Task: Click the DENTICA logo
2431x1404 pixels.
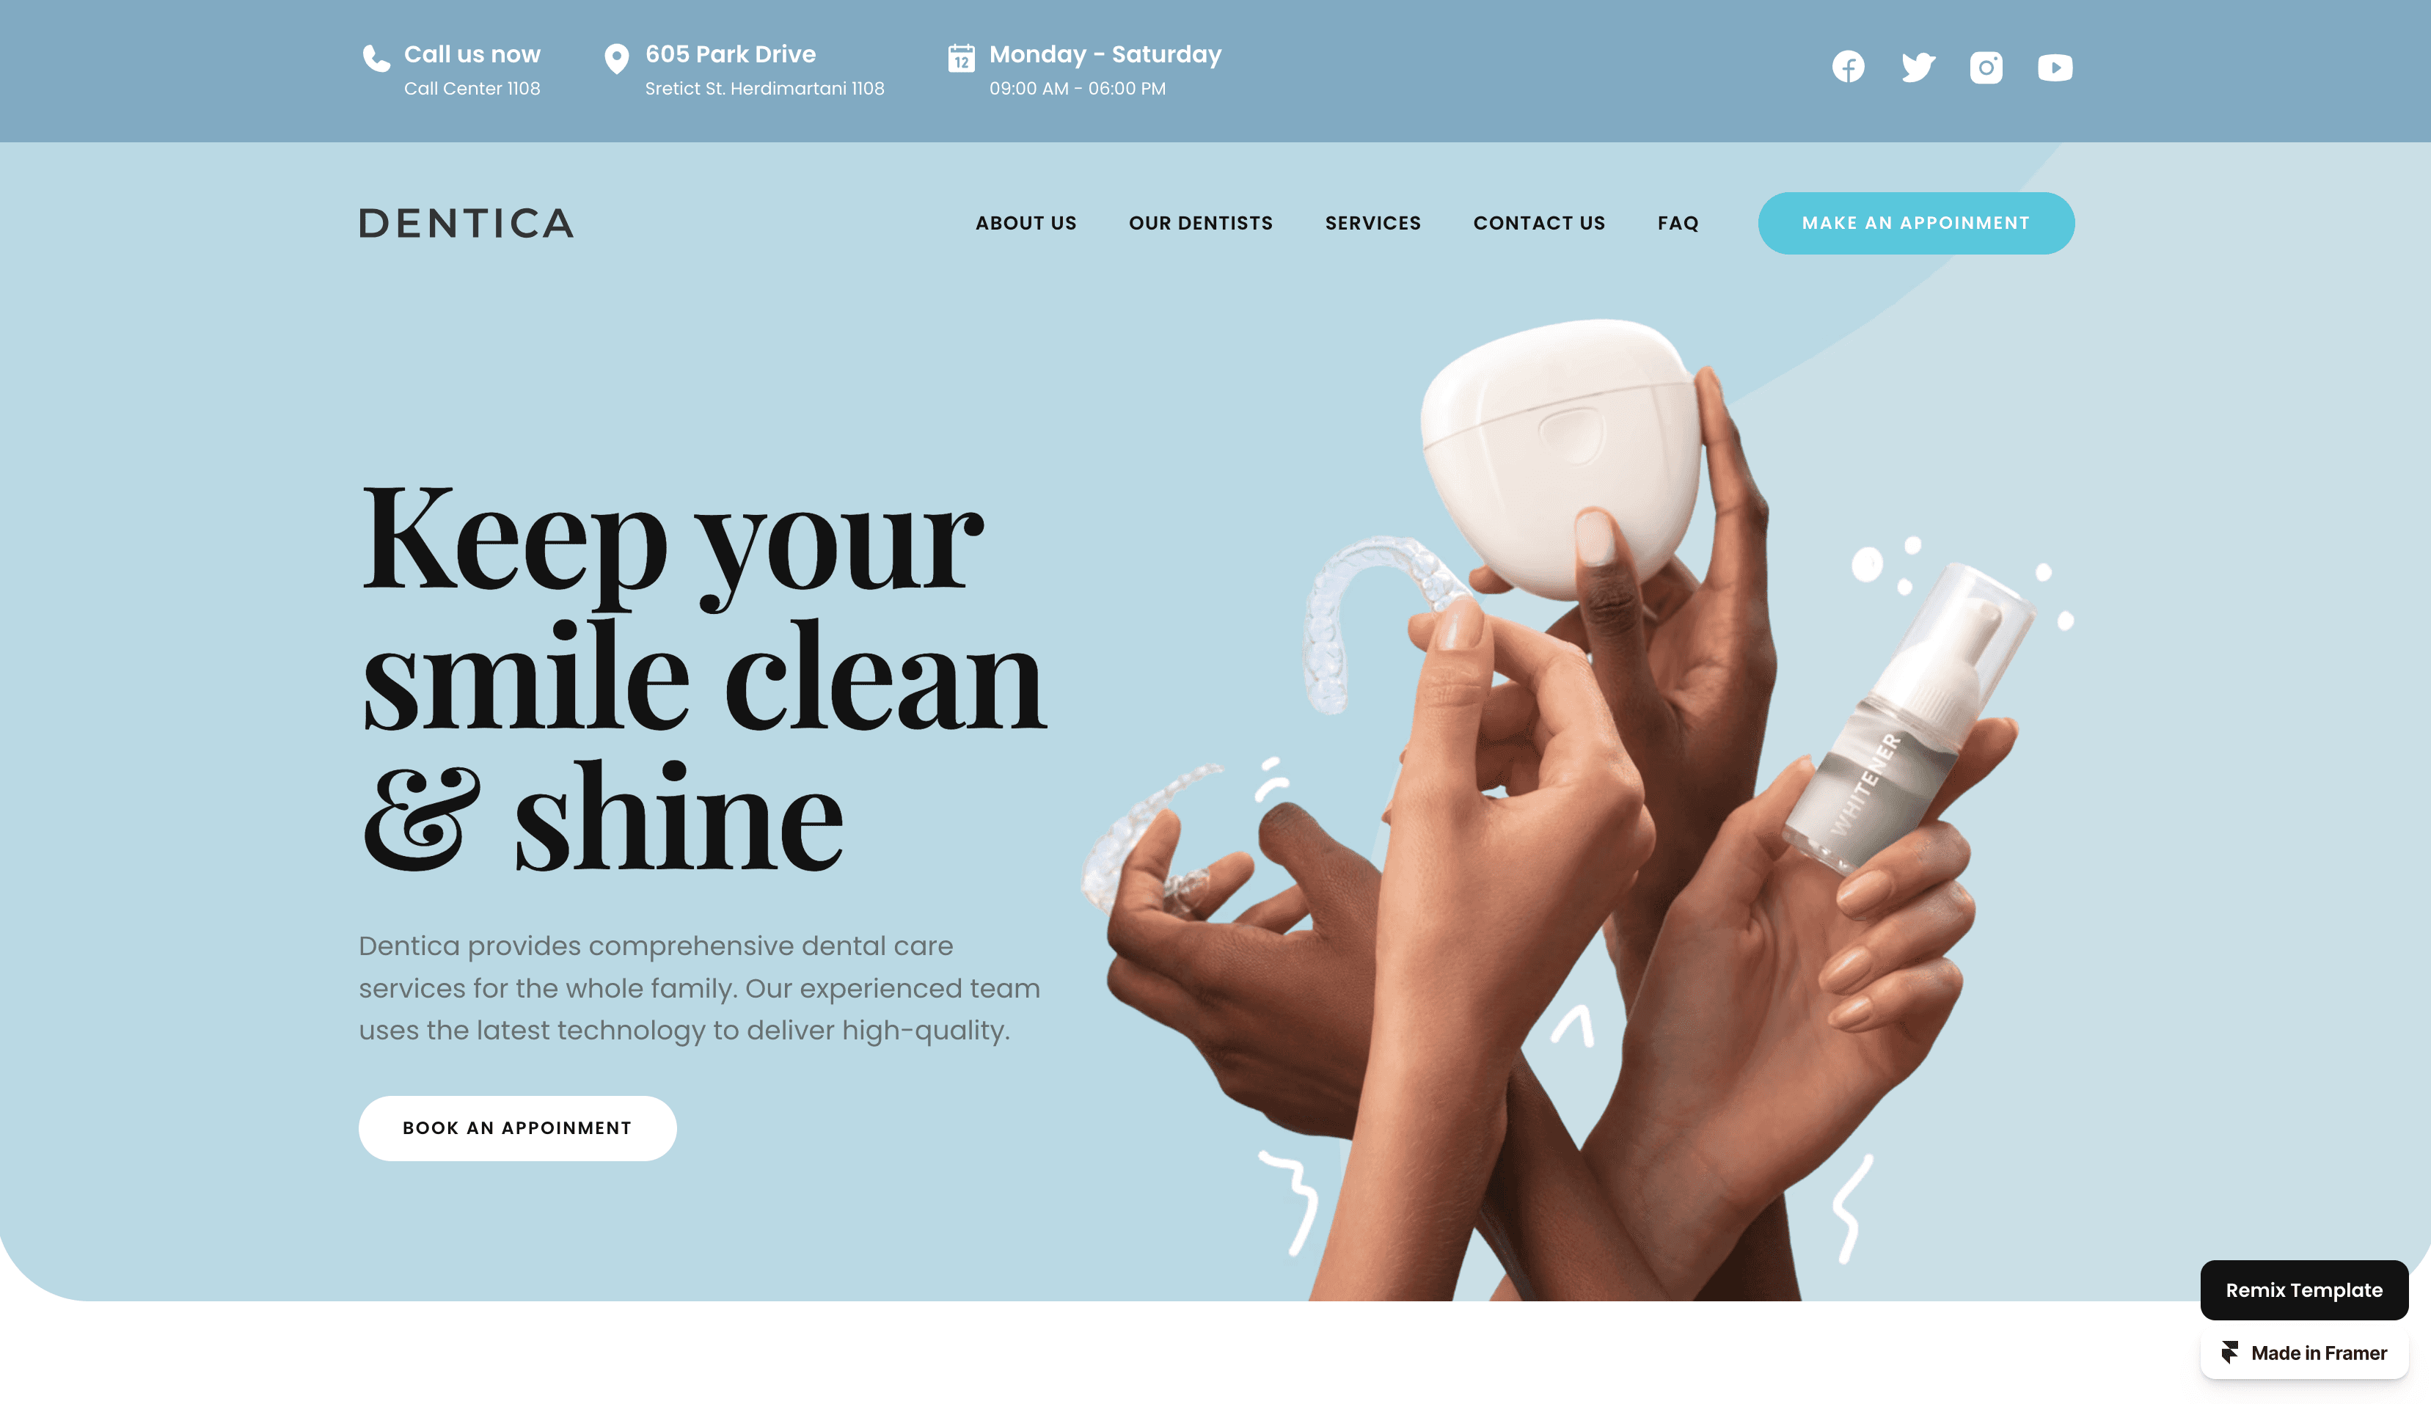Action: tap(466, 223)
